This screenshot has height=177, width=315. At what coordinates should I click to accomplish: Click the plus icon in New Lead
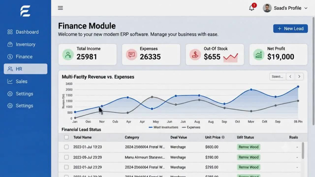279,29
